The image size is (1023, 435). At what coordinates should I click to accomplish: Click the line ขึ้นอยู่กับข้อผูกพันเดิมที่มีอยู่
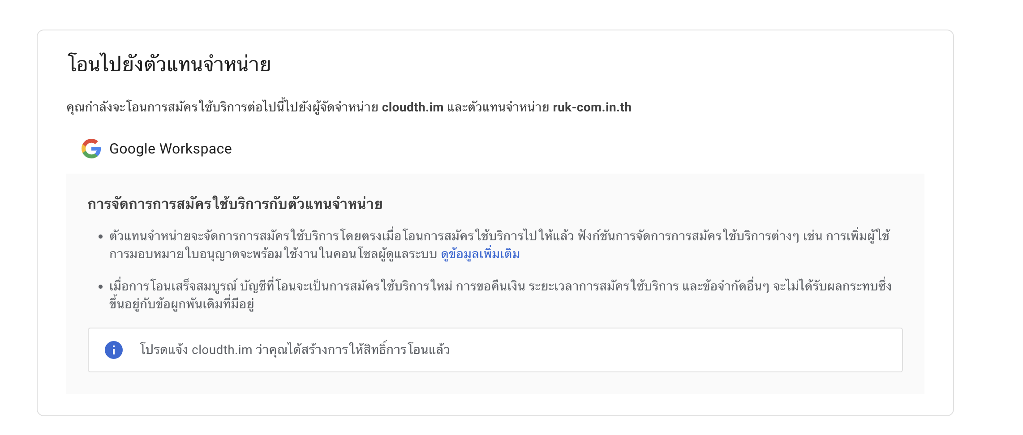click(182, 304)
